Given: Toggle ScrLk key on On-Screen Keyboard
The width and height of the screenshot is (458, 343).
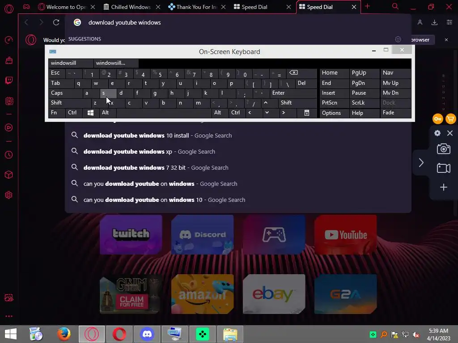Looking at the screenshot, I should point(364,103).
